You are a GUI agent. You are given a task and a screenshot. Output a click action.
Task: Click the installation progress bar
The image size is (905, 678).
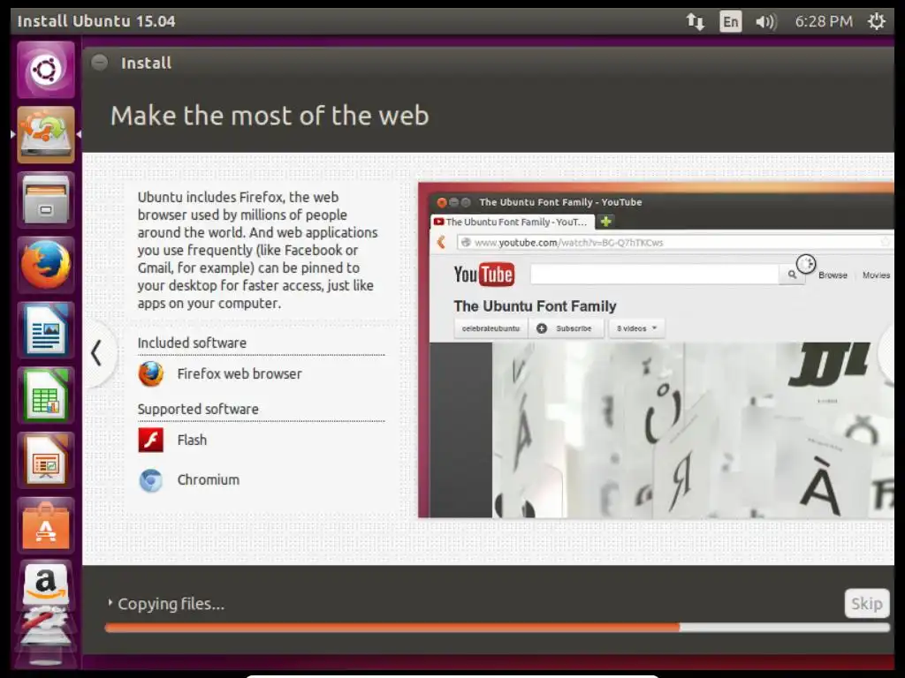[497, 628]
